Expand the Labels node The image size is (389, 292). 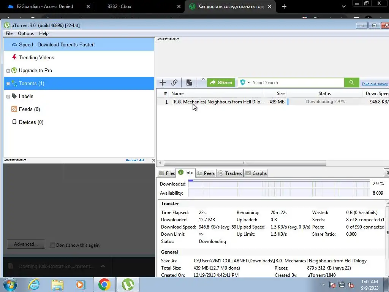coord(8,97)
